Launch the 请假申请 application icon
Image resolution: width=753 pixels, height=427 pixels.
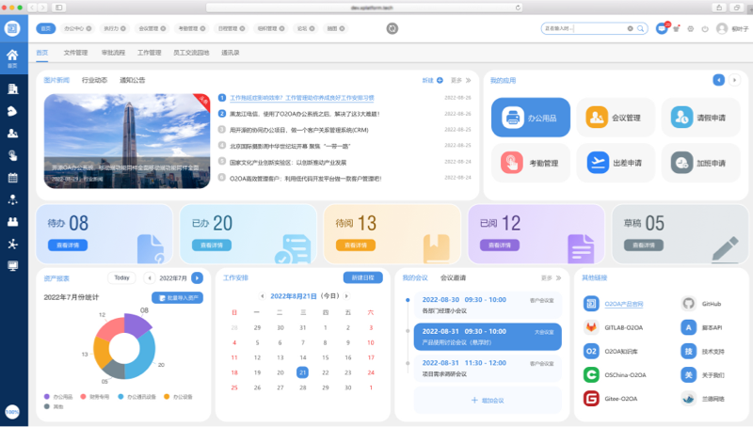click(683, 117)
